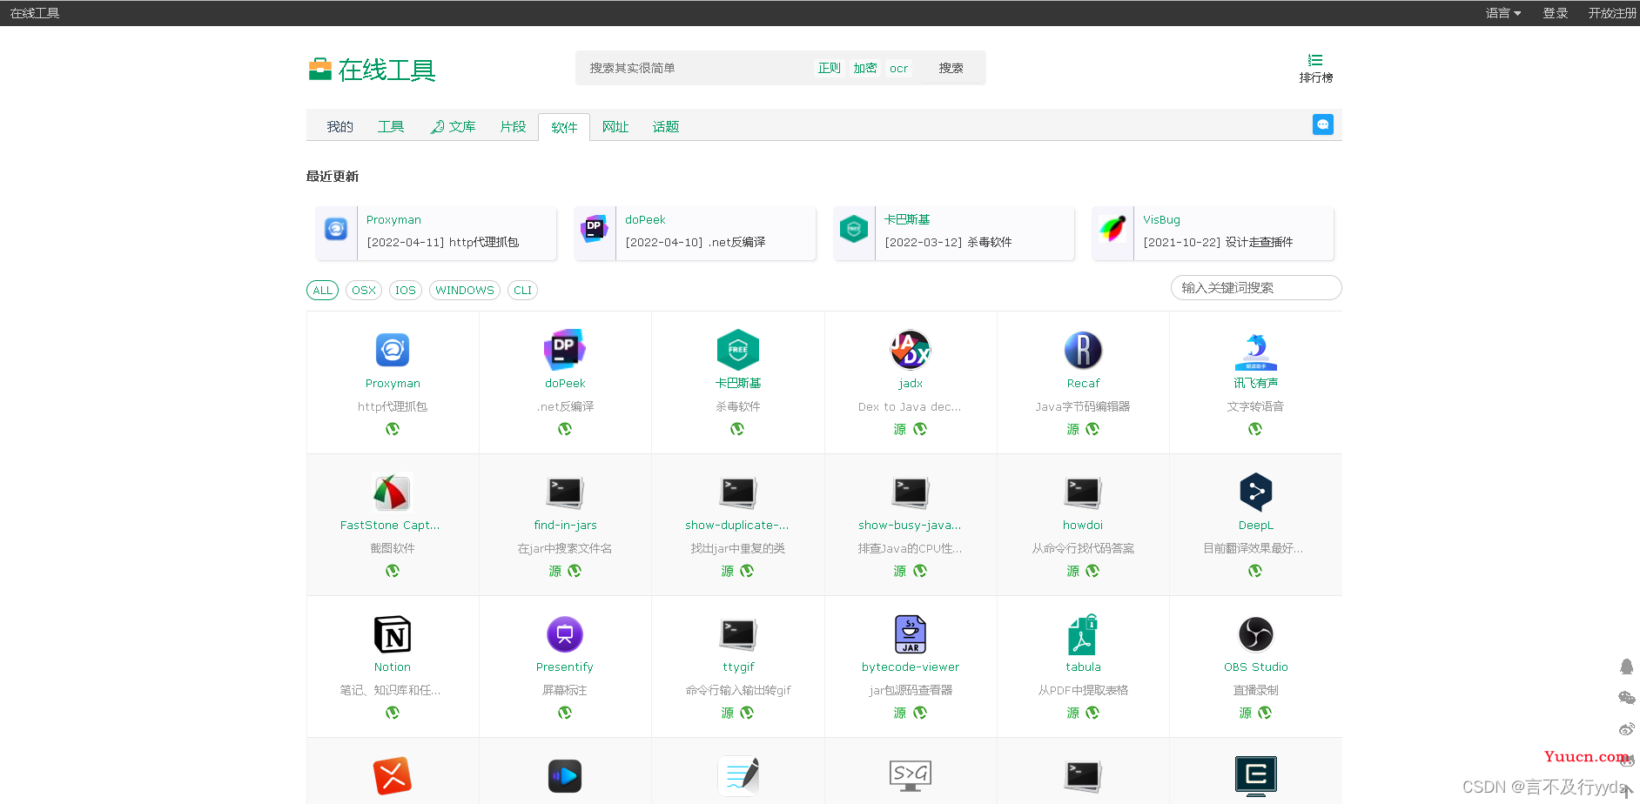This screenshot has width=1640, height=804.
Task: Select the Notion N icon
Action: click(x=393, y=634)
